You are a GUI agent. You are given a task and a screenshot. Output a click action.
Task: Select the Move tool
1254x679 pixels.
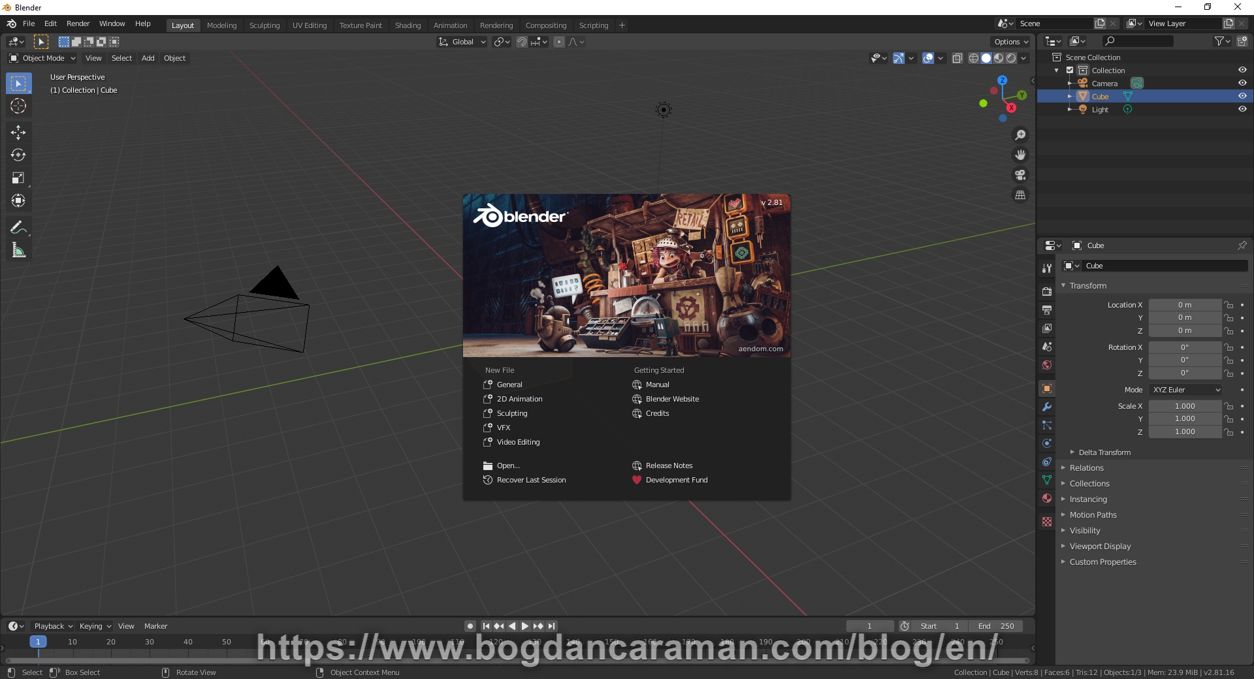(18, 133)
